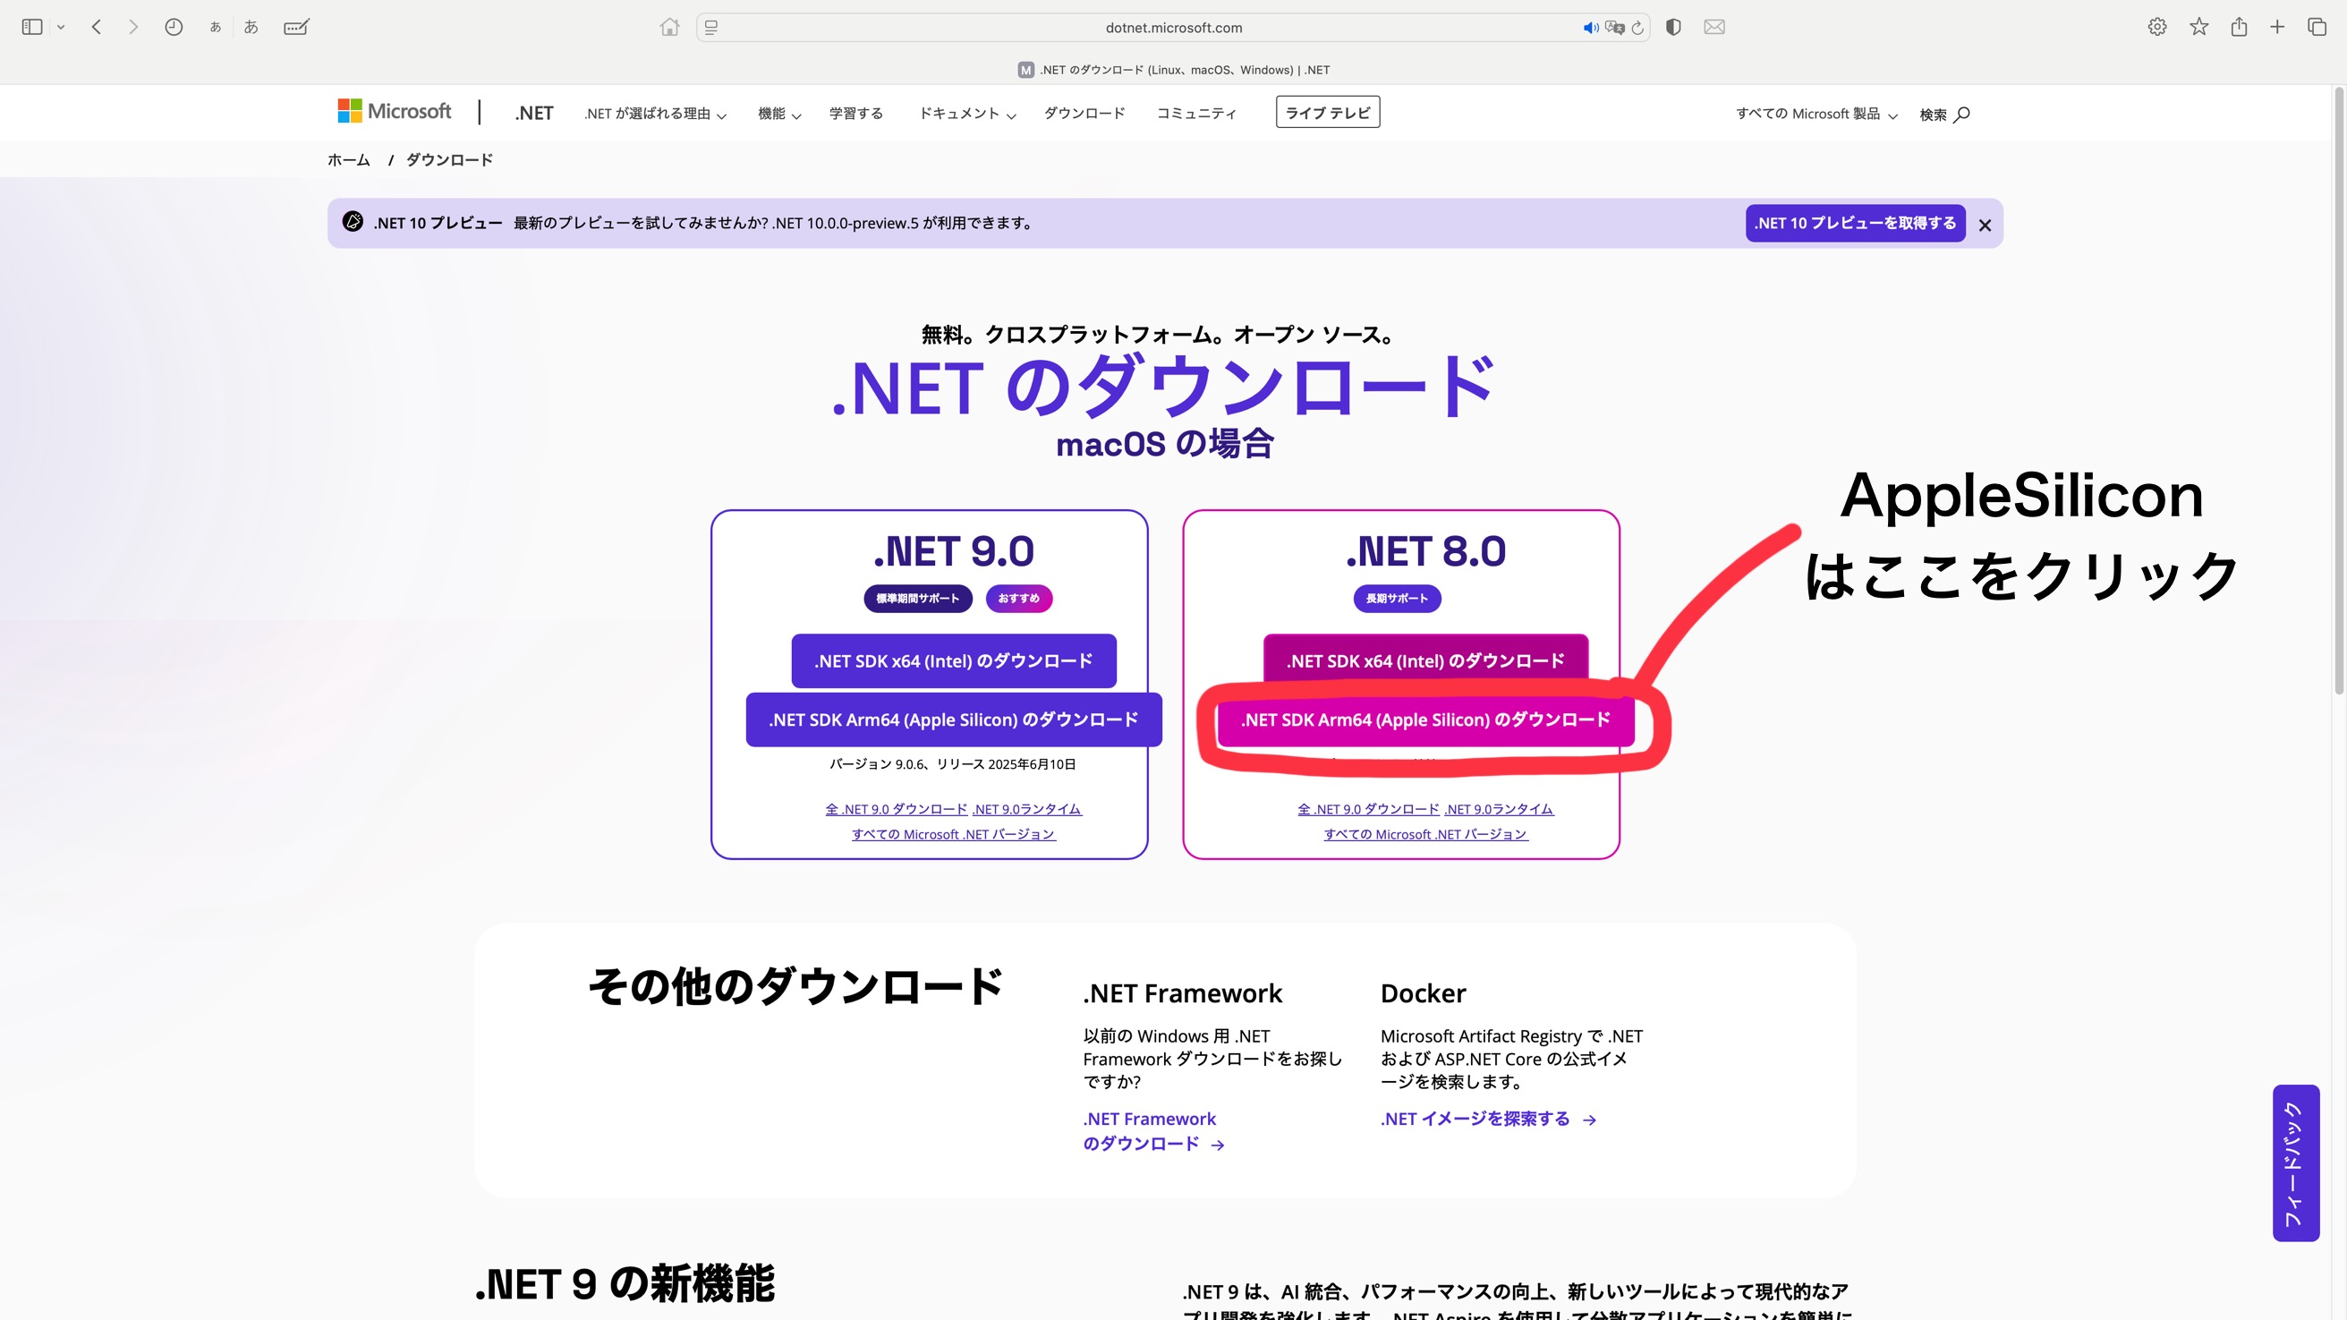Screen dimensions: 2347x1320
Task: Download .NET 8.0 SDK x64 (Intel)
Action: tap(1425, 660)
